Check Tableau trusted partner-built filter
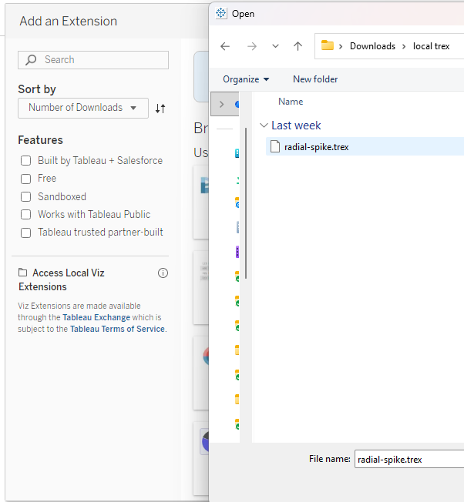 coord(26,233)
